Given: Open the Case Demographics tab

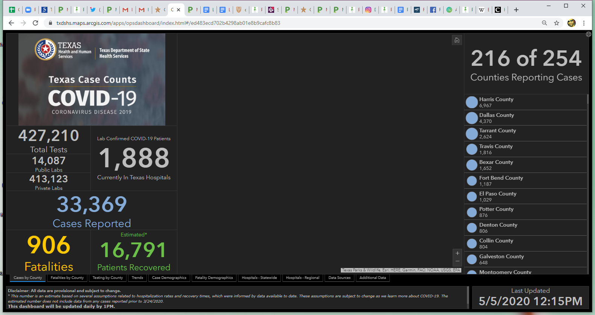Looking at the screenshot, I should coord(169,278).
